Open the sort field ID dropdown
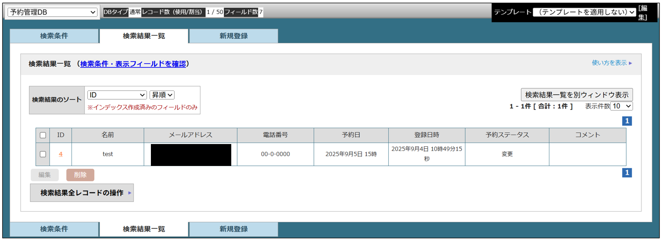 pyautogui.click(x=117, y=95)
